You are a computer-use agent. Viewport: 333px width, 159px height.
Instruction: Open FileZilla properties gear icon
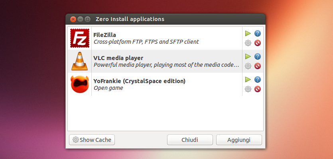click(248, 43)
